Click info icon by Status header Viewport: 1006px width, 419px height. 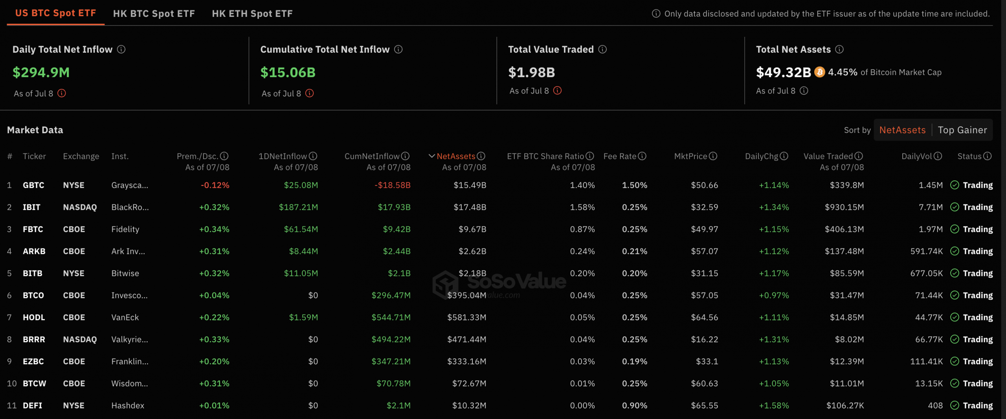click(988, 156)
